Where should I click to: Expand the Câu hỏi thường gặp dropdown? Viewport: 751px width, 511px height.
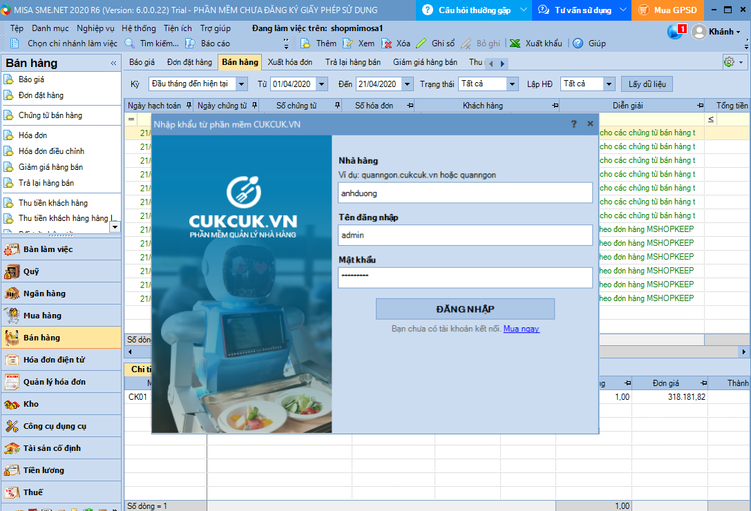(x=524, y=10)
